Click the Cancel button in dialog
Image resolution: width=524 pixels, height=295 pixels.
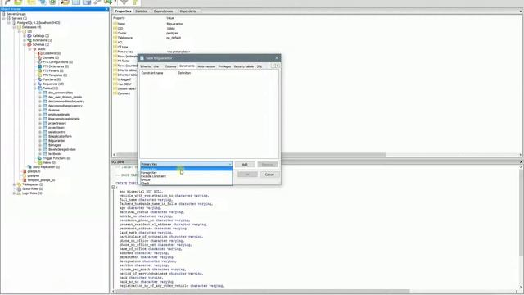(269, 175)
